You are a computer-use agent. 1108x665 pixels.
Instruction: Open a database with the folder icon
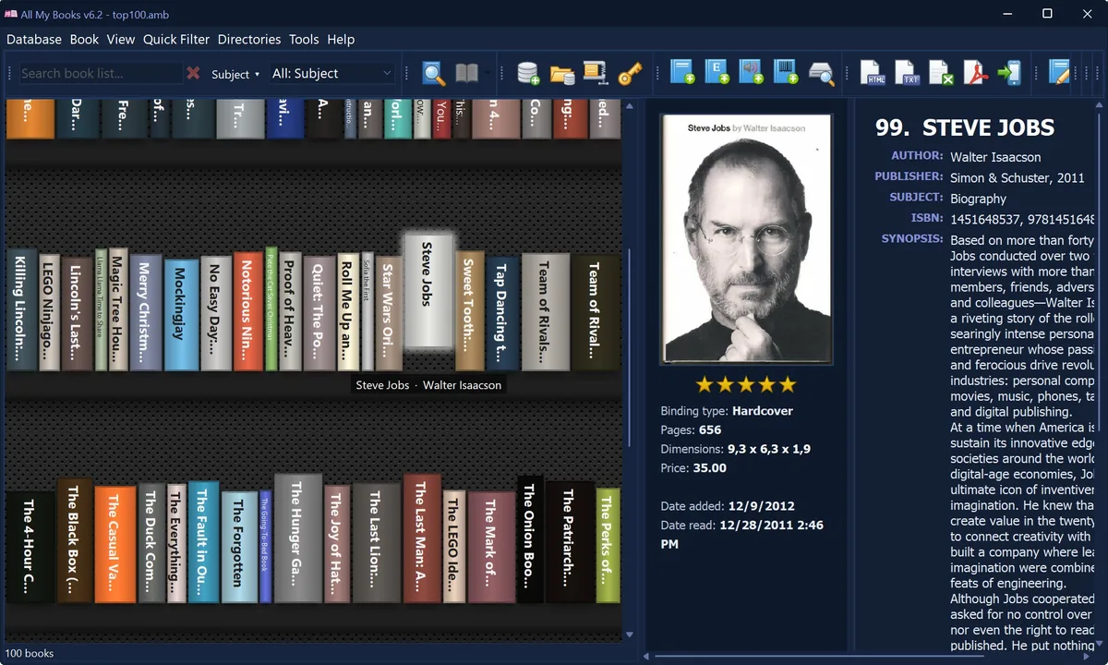pos(562,73)
